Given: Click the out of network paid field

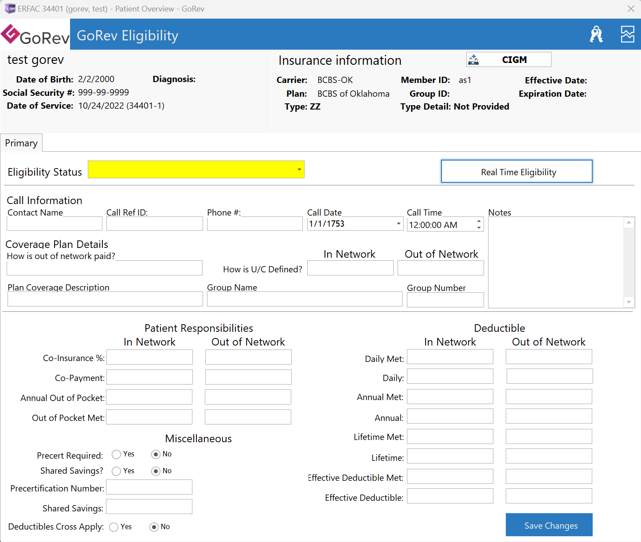Looking at the screenshot, I should pos(105,268).
